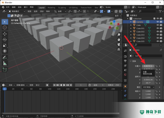
Task: Click the Blender logo menu icon
Action: [x=3, y=7]
